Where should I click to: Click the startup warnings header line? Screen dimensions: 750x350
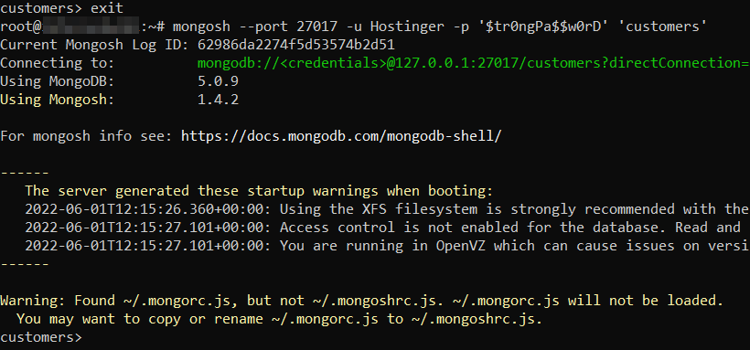click(259, 191)
